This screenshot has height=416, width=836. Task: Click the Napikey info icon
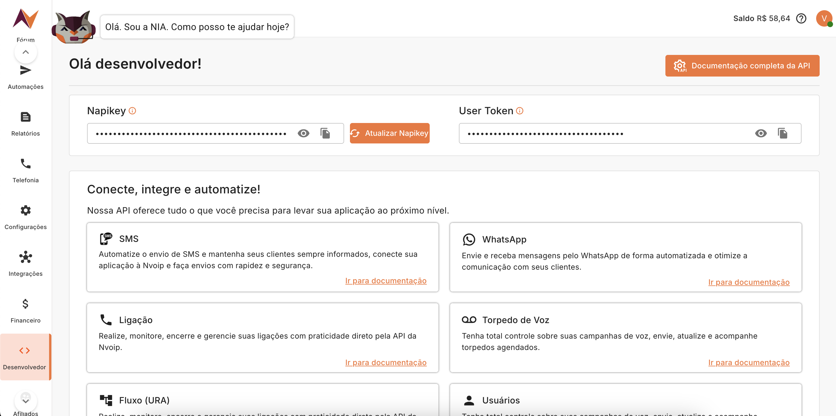point(132,111)
